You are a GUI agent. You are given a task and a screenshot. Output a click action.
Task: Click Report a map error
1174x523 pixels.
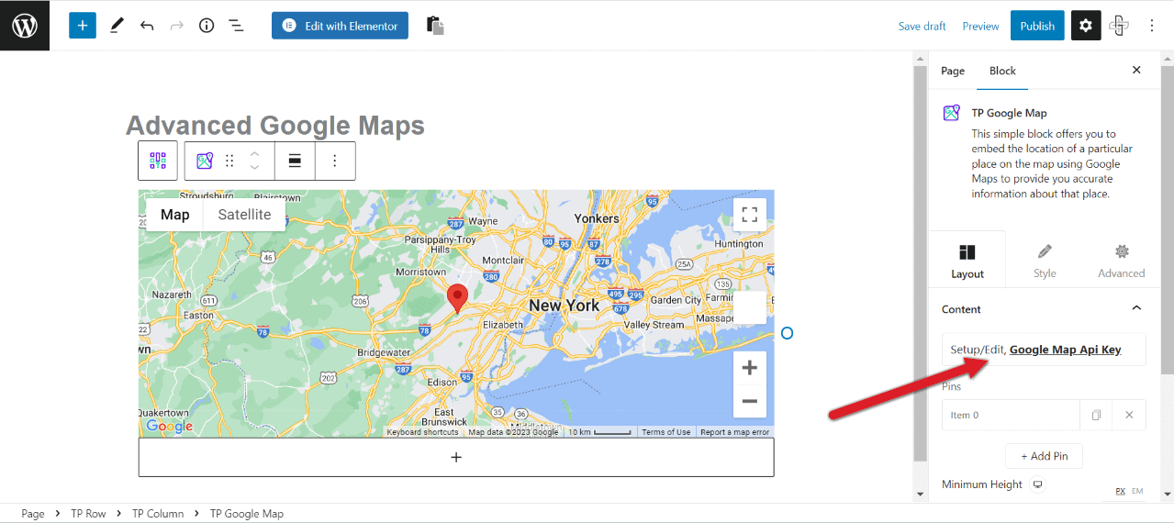coord(734,432)
